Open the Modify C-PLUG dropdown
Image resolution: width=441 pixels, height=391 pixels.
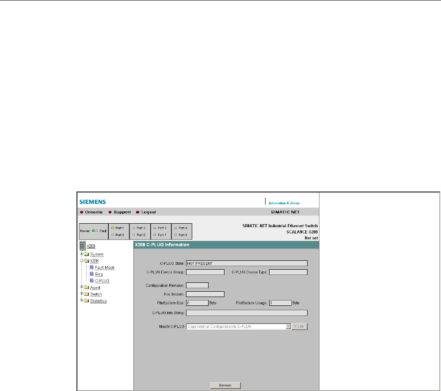click(288, 327)
